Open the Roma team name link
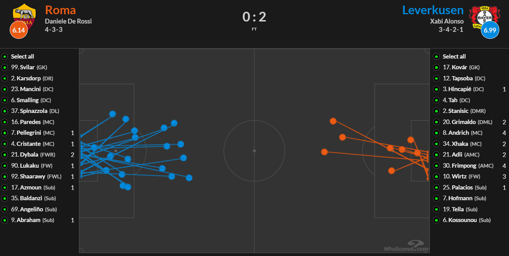Image resolution: width=509 pixels, height=256 pixels. point(60,10)
